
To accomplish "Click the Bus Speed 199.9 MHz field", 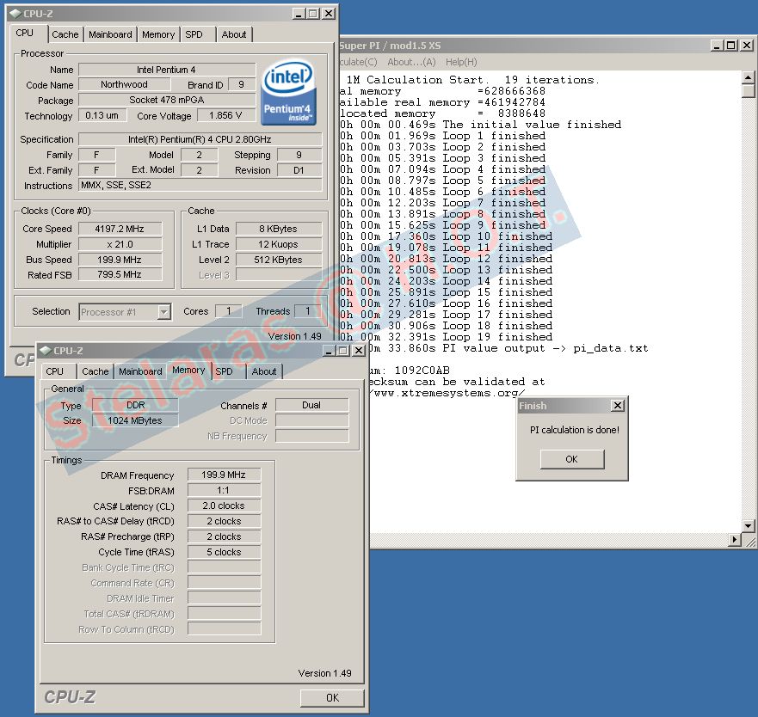I will 120,260.
